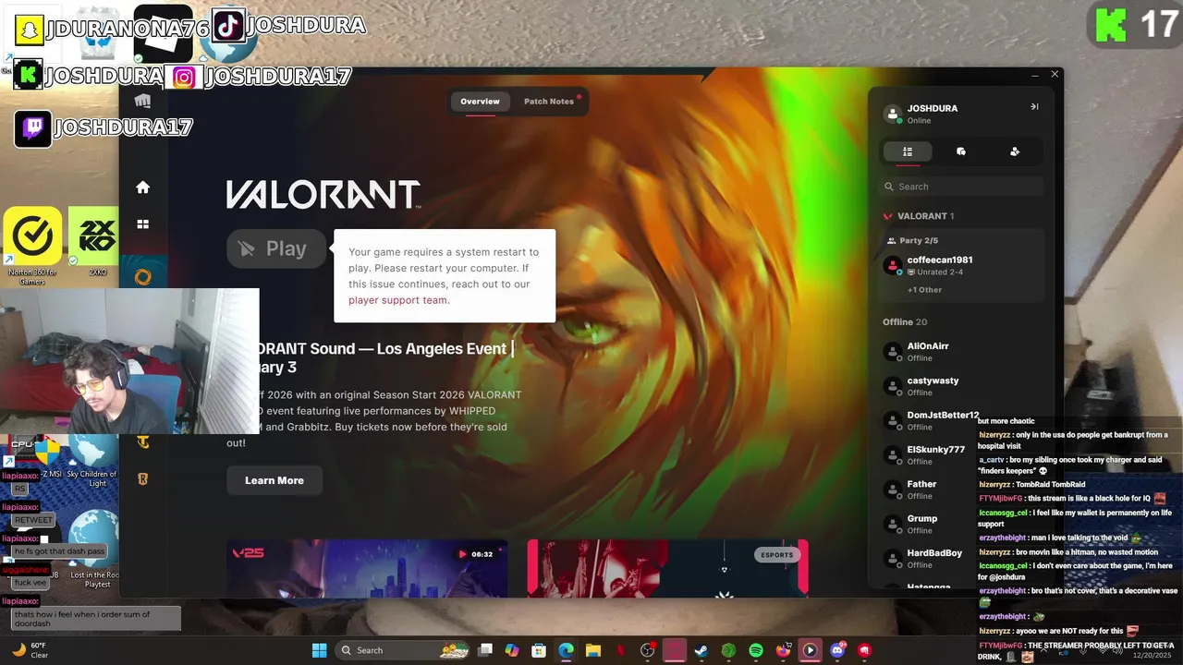Viewport: 1183px width, 665px height.
Task: Open the green Razer taskbar icon
Action: [x=728, y=650]
